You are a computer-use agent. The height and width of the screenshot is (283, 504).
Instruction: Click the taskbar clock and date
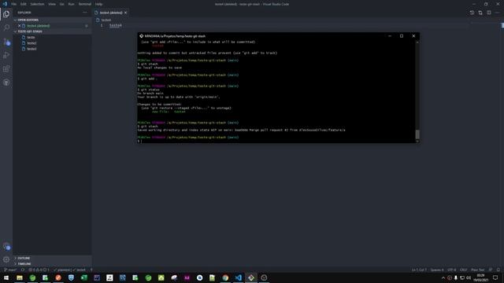[480, 277]
